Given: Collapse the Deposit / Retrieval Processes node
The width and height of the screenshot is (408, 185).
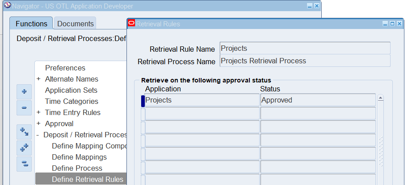Looking at the screenshot, I should [38, 135].
